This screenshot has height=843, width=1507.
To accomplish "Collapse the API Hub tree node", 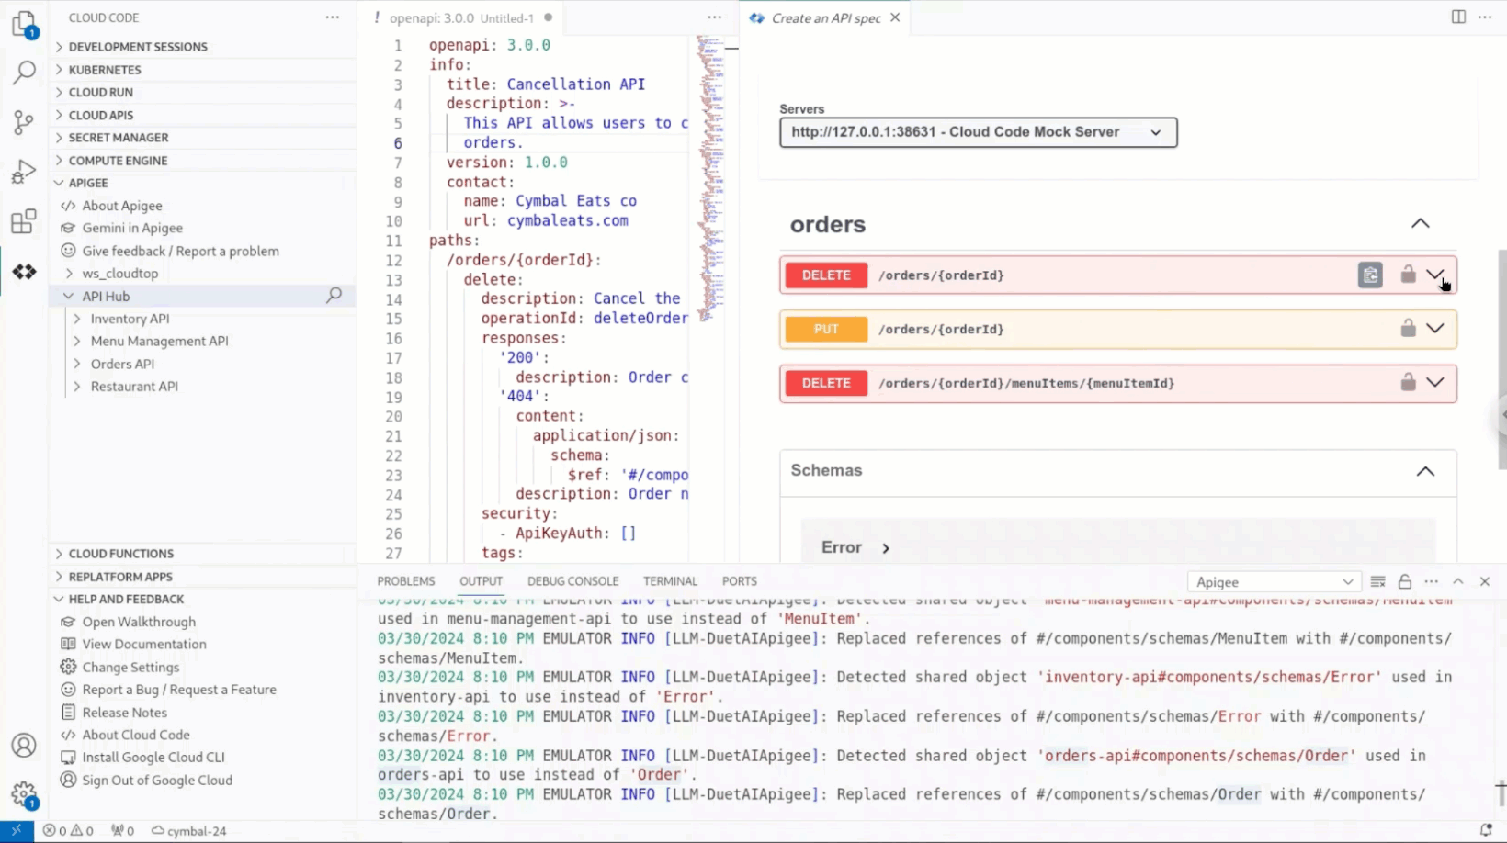I will pyautogui.click(x=69, y=296).
